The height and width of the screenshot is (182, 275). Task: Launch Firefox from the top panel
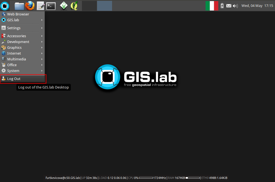pos(30,6)
